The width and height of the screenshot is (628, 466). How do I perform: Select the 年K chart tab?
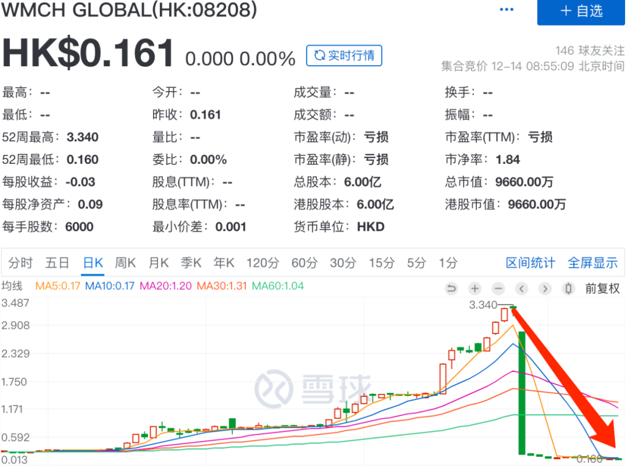pyautogui.click(x=224, y=263)
